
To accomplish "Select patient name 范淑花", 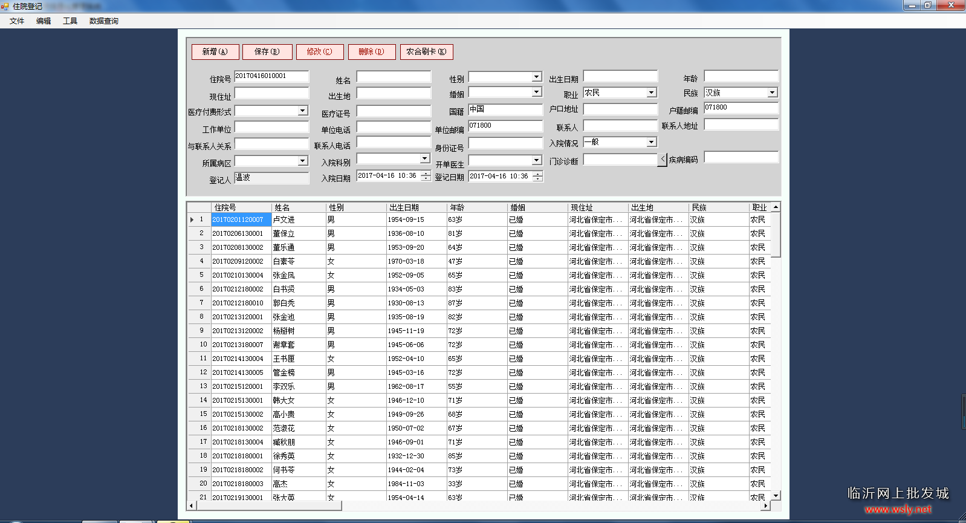I will pos(299,429).
